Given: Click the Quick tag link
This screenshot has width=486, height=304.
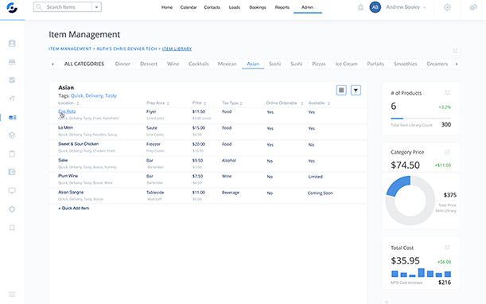Looking at the screenshot, I should pyautogui.click(x=77, y=95).
